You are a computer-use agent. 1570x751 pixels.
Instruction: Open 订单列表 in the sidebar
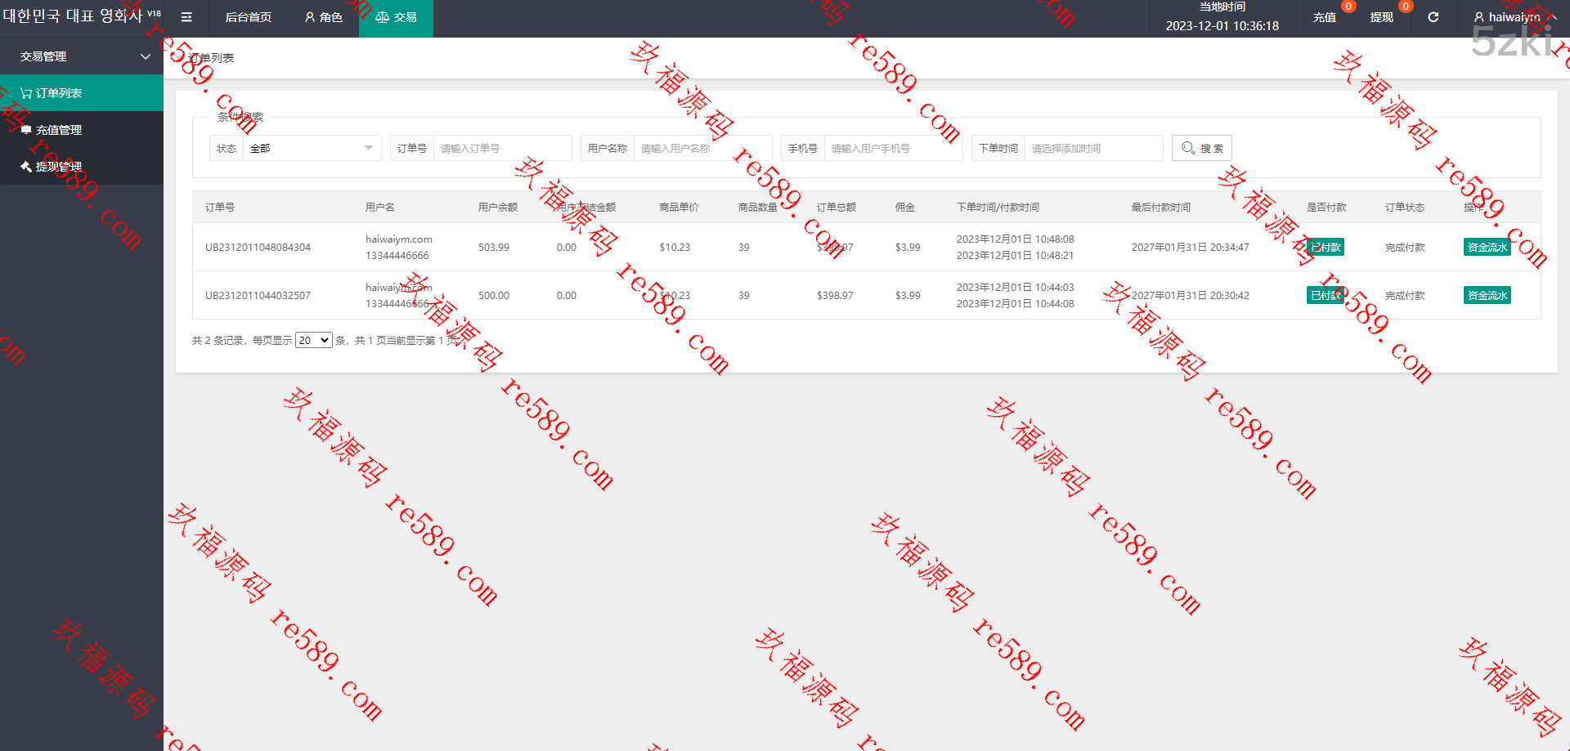(x=59, y=93)
